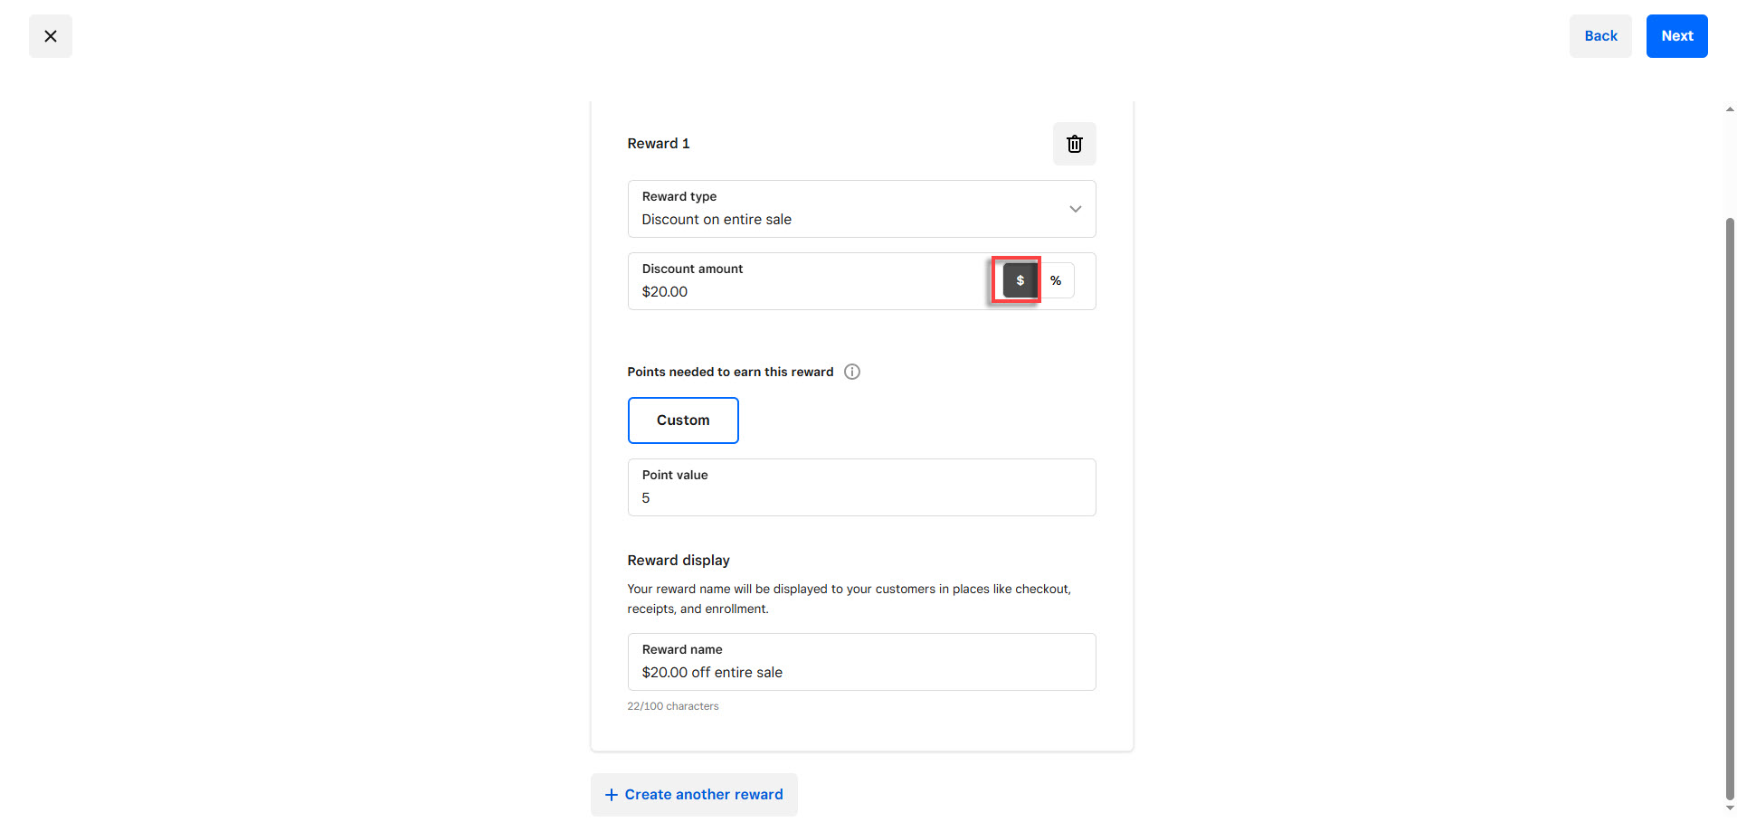
Task: Click the plus icon to add another reward
Action: tap(612, 795)
